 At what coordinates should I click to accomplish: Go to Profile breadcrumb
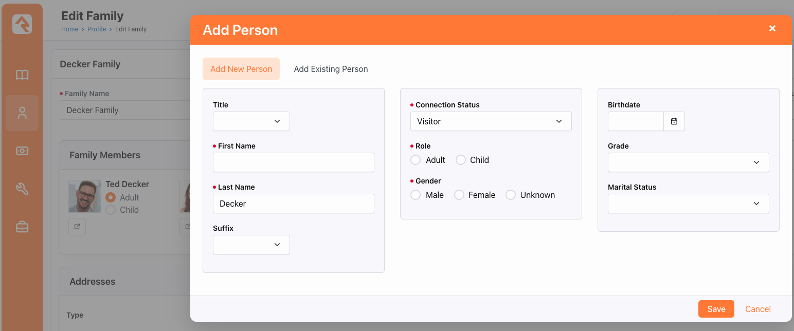[97, 29]
